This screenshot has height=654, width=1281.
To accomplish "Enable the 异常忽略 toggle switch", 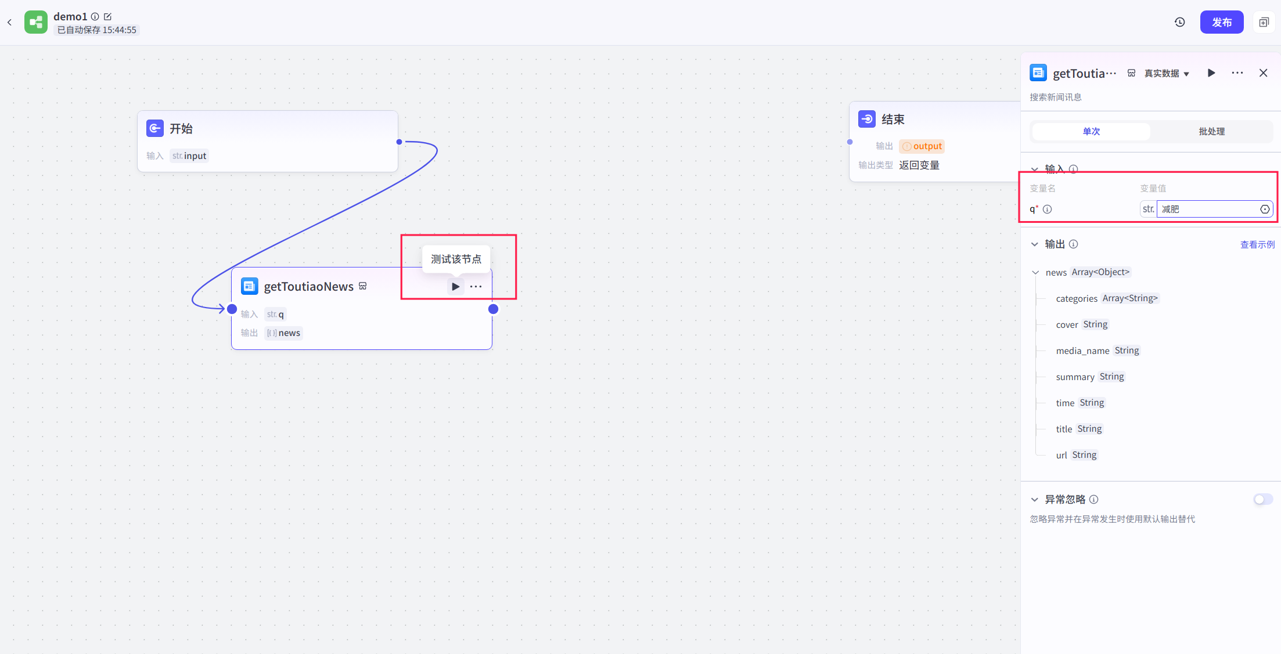I will coord(1263,500).
